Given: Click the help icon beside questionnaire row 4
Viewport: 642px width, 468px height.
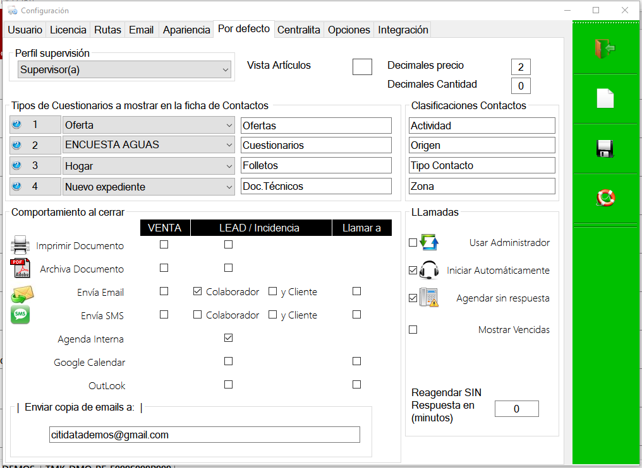Looking at the screenshot, I should (17, 186).
